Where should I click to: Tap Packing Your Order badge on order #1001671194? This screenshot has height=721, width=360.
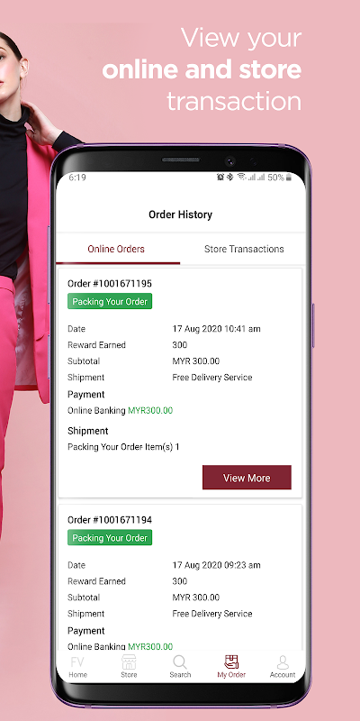pos(110,537)
